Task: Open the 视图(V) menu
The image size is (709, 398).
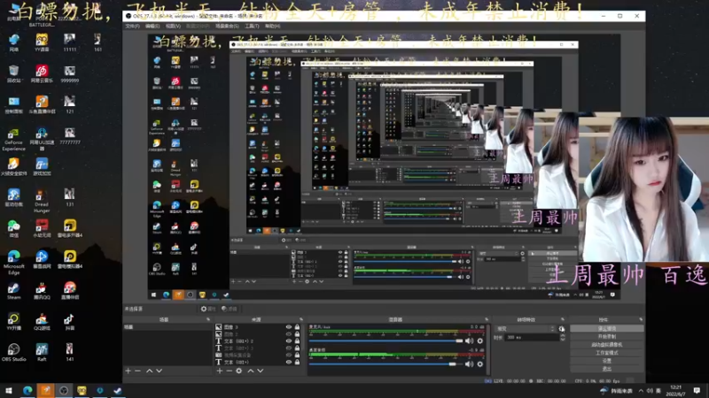Action: (173, 27)
